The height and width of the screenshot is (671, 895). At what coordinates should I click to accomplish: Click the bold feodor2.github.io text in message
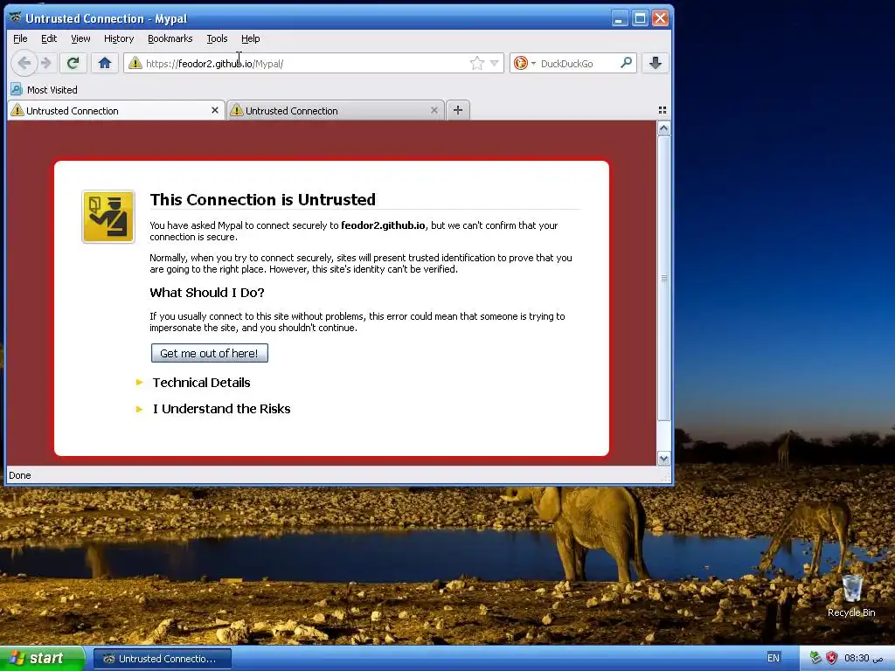[383, 225]
